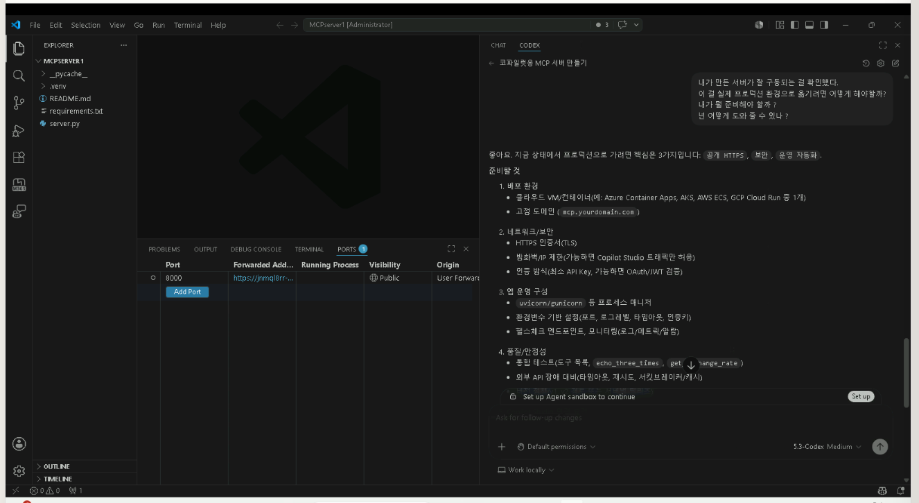This screenshot has width=919, height=503.
Task: Expand the TIMELINE section
Action: click(x=85, y=479)
